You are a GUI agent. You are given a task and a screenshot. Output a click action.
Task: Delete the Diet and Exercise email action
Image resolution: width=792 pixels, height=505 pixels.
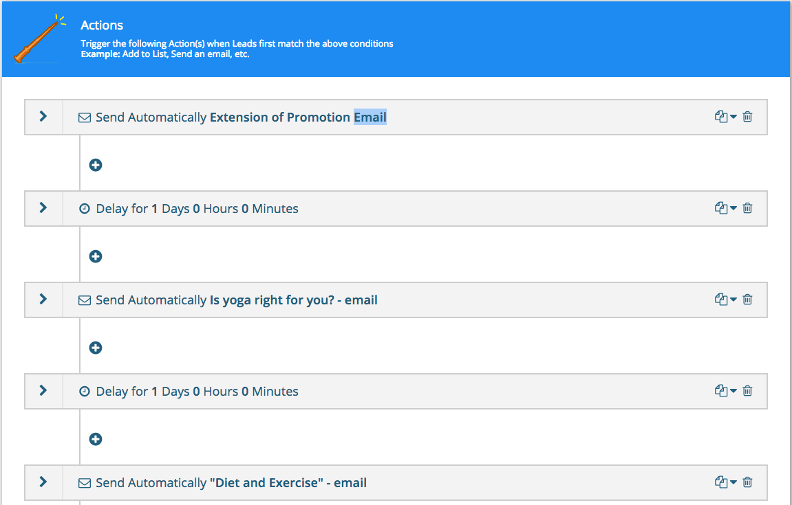click(747, 482)
